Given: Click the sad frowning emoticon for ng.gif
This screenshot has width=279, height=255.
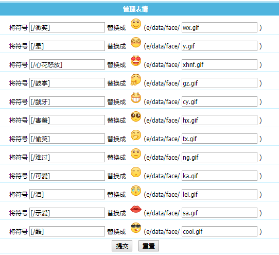Looking at the screenshot, I should (136, 154).
